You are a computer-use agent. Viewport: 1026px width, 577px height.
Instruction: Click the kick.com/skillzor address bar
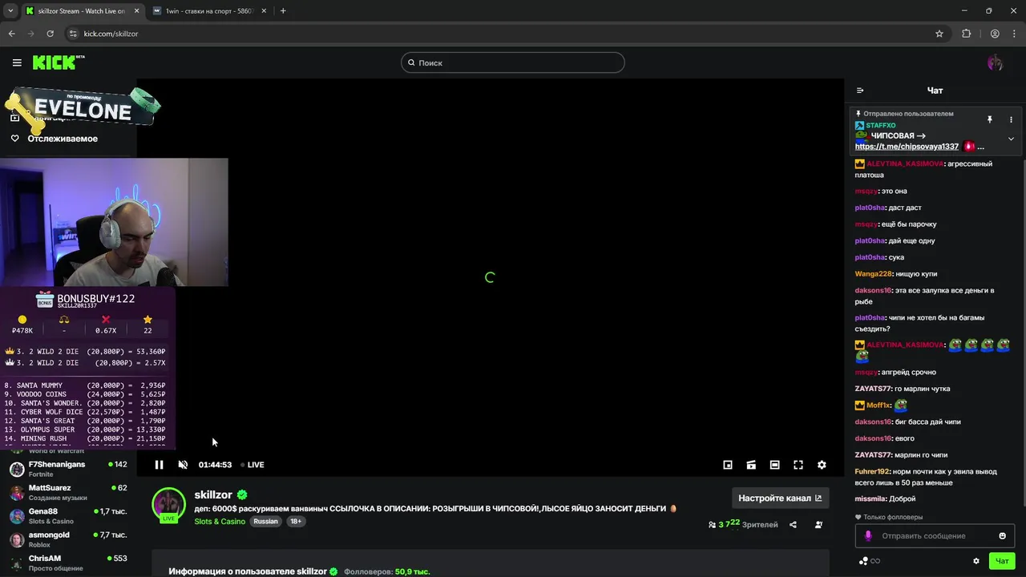(505, 34)
